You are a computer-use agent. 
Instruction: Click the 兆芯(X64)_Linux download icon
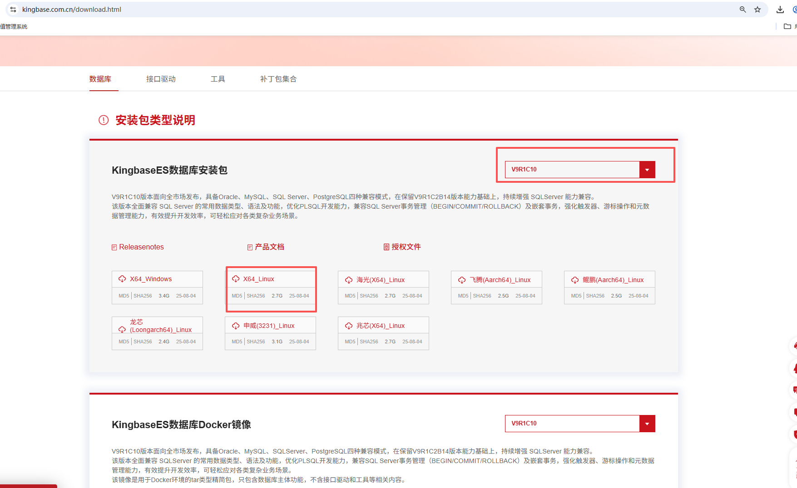(x=349, y=326)
